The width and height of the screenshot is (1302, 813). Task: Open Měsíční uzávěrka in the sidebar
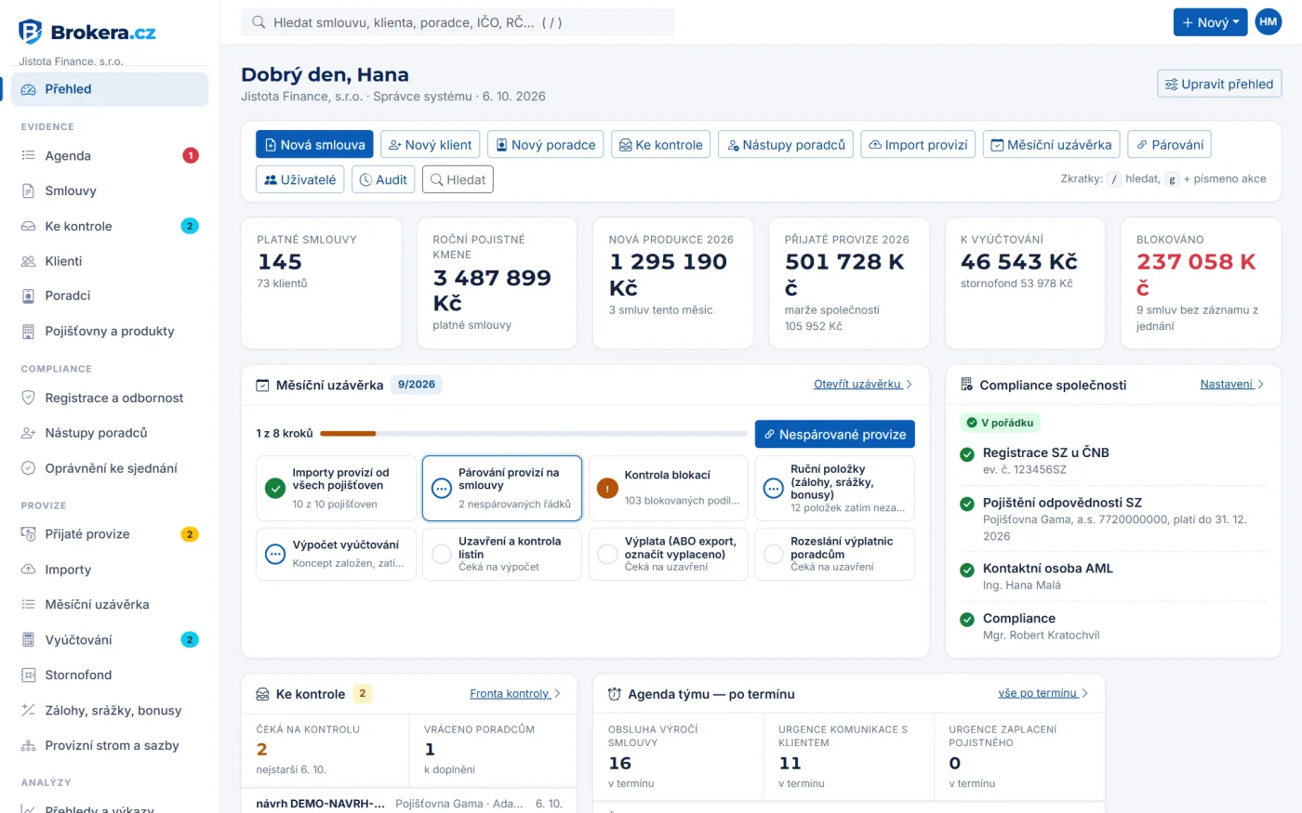110,605
